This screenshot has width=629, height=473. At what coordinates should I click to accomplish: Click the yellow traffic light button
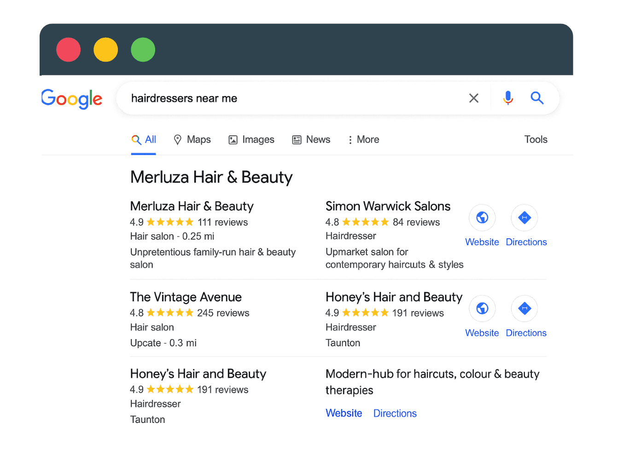pos(105,49)
